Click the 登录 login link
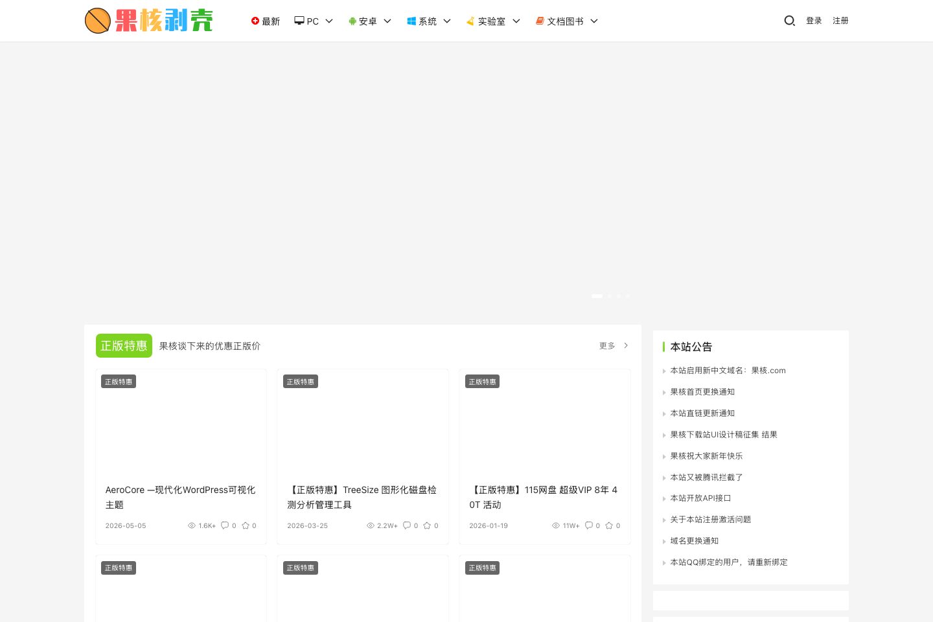The height and width of the screenshot is (622, 933). (814, 21)
